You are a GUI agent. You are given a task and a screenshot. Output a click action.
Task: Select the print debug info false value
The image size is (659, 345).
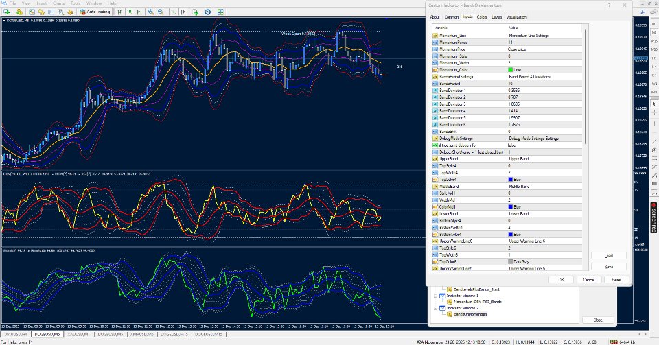(544, 145)
